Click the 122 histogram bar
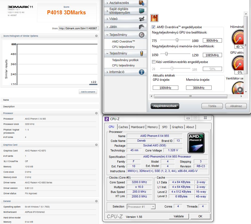This screenshot has width=251, height=224. (93, 84)
